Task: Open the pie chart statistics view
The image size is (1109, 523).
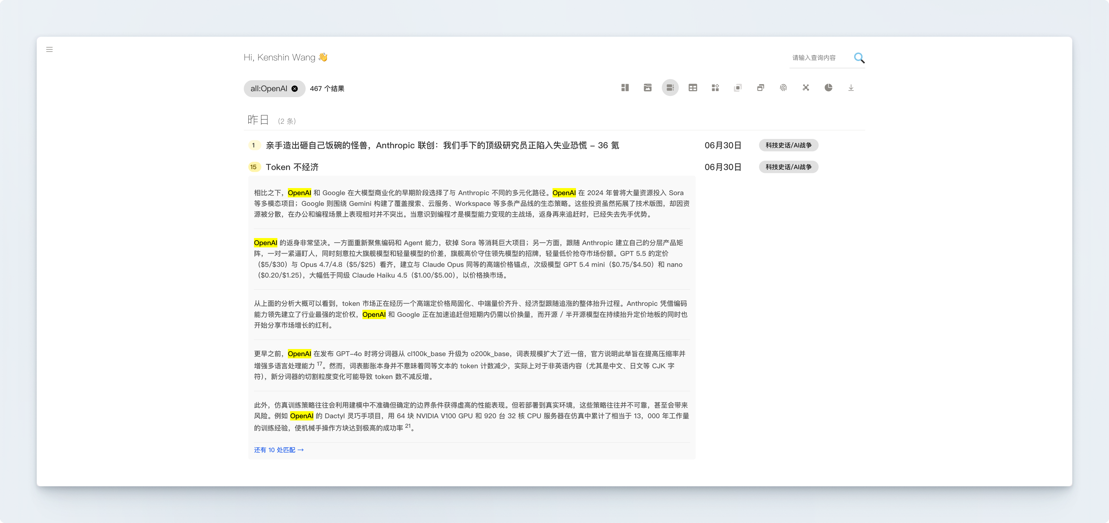Action: pyautogui.click(x=828, y=88)
